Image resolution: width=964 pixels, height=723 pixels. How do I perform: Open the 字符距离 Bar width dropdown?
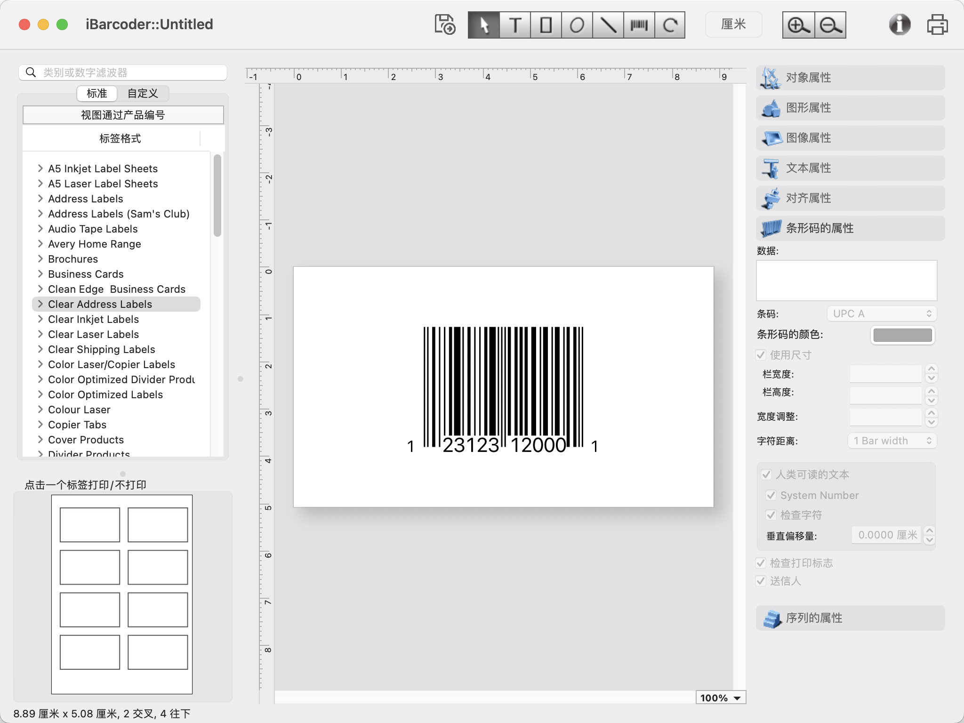tap(891, 440)
